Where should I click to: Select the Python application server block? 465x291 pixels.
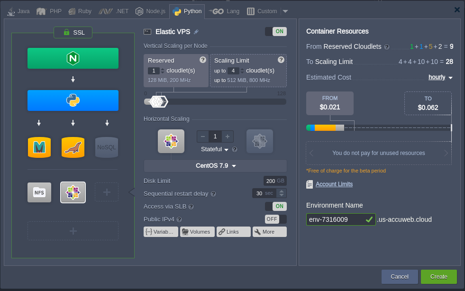point(73,100)
